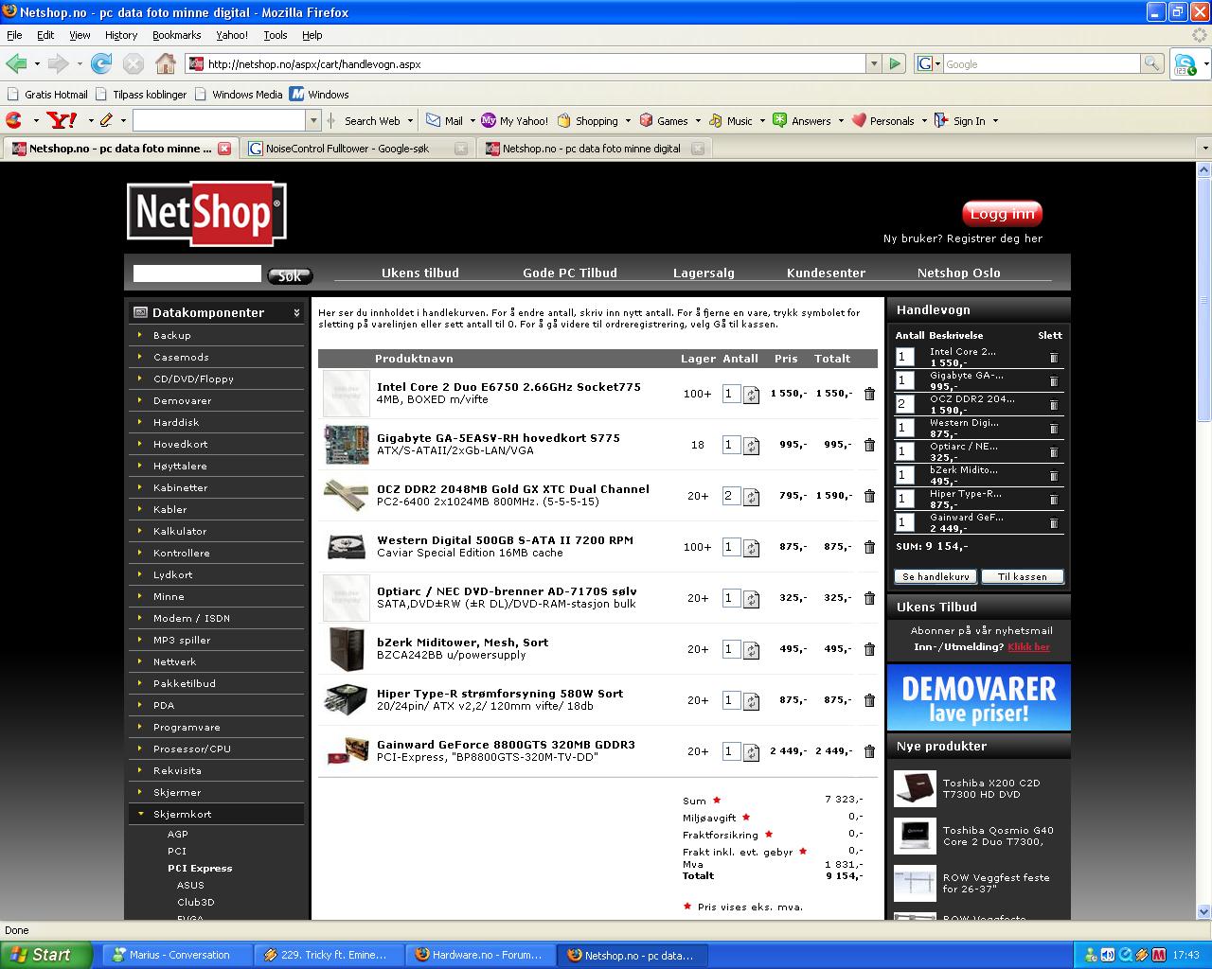Delete the Intel Core 2 Duo E6750 cart row
The image size is (1212, 969).
(869, 394)
